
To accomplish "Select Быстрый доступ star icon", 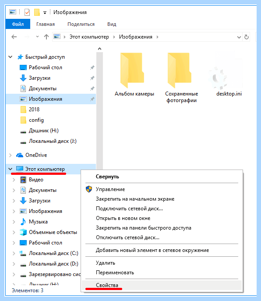I will tap(20, 57).
